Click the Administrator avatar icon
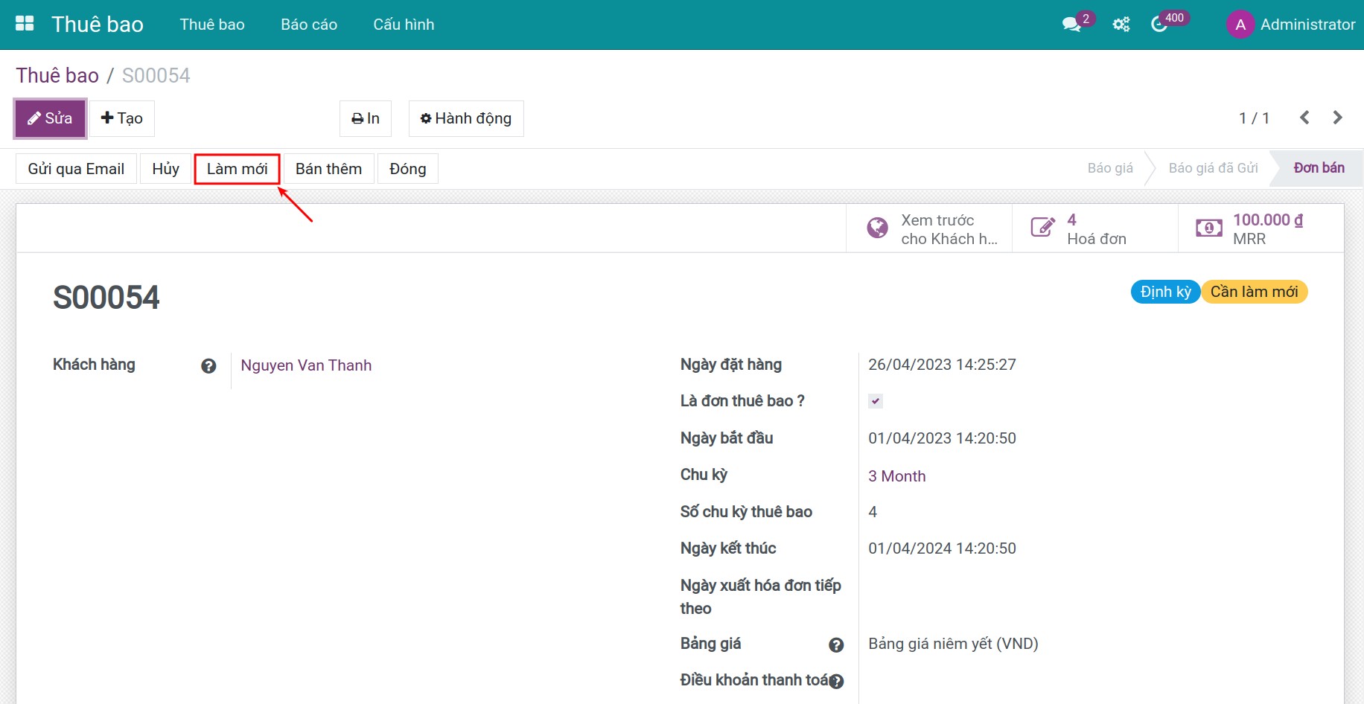1364x704 pixels. [1240, 25]
